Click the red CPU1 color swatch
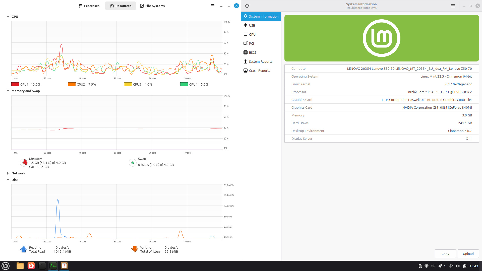The width and height of the screenshot is (482, 271). point(15,84)
